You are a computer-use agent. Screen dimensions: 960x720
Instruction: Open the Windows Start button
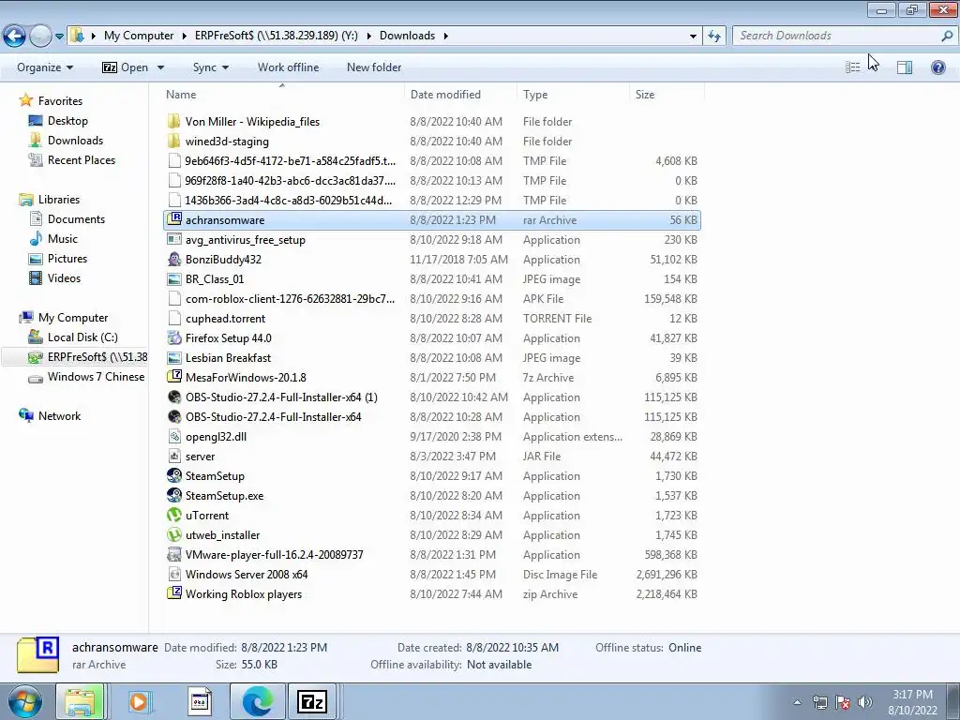point(25,701)
